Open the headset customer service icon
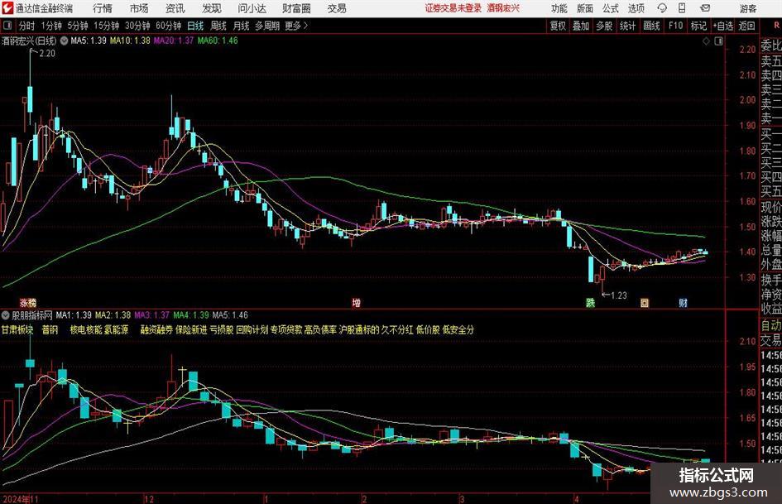 [662, 8]
